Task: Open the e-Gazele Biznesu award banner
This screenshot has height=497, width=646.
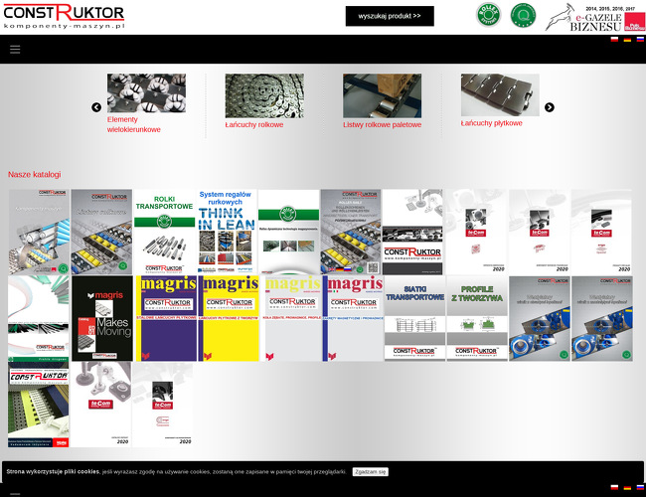Action: pyautogui.click(x=595, y=18)
